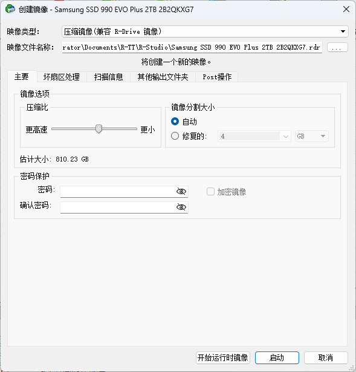Image resolution: width=356 pixels, height=372 pixels.
Task: Click the 估计大小: 810.23 GB text
Action: coord(54,159)
